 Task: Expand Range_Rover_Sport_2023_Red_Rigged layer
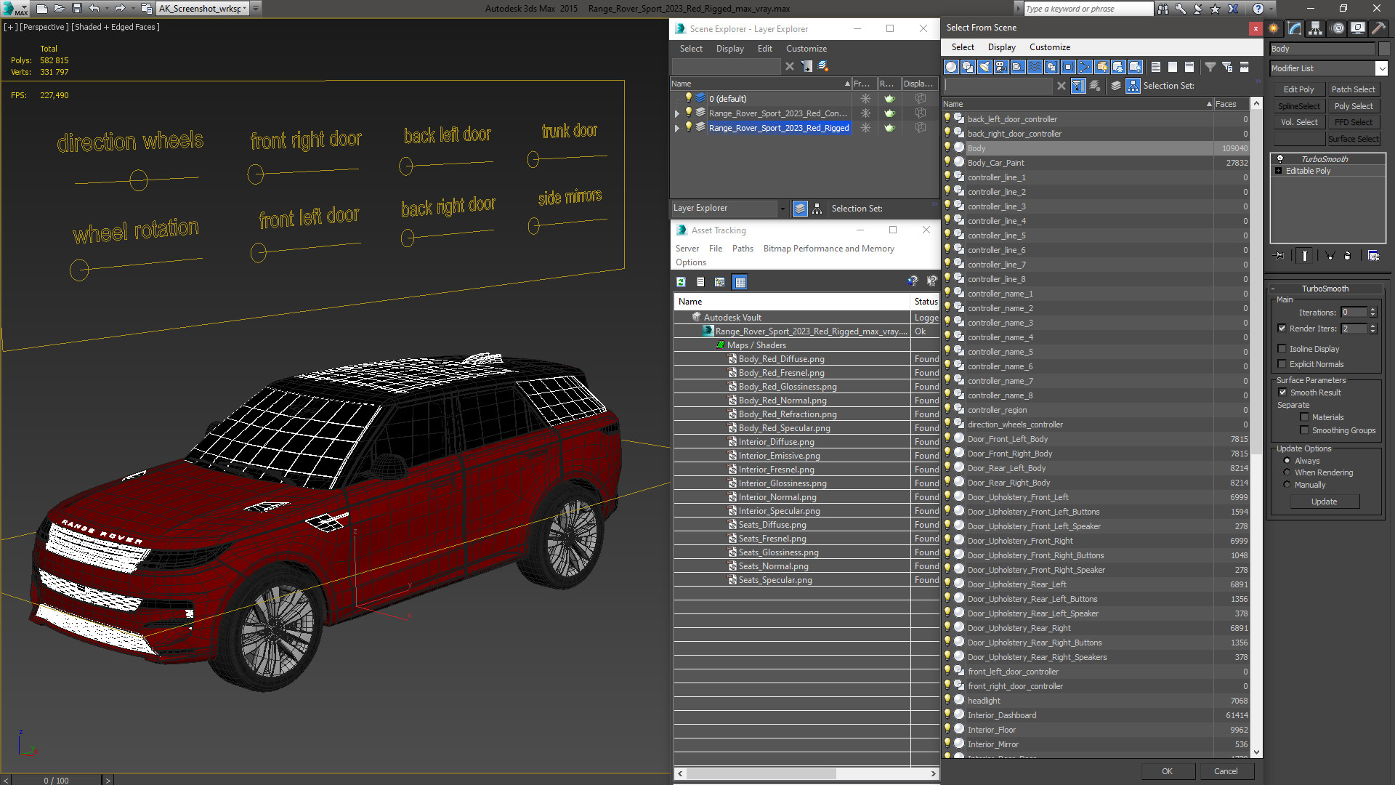[x=677, y=128]
